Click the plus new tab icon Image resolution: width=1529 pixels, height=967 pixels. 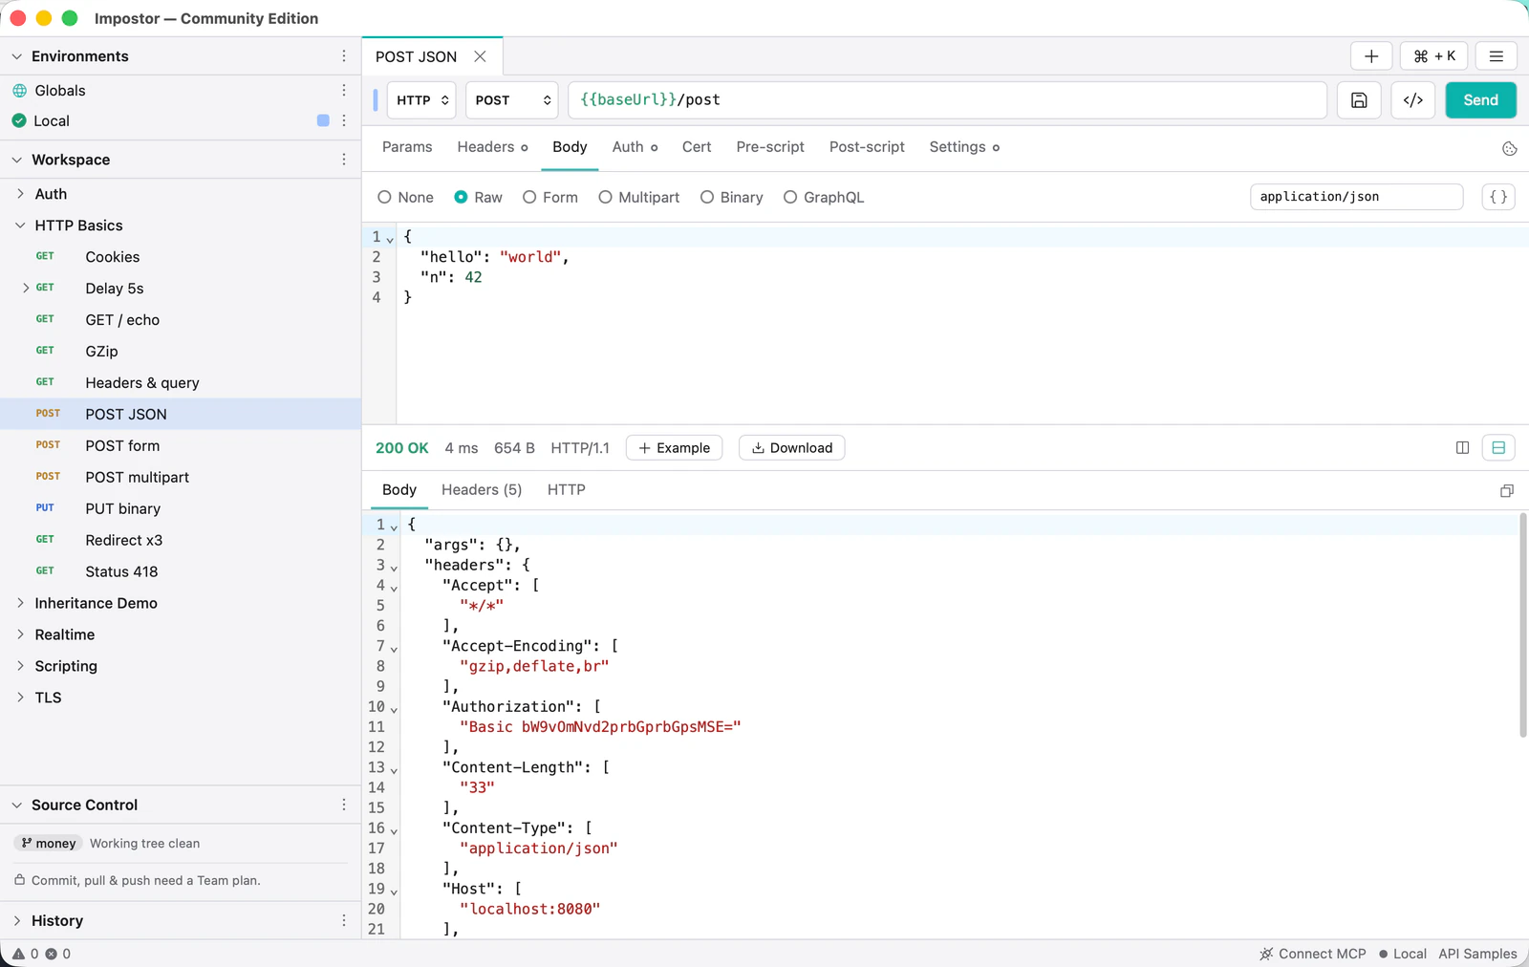pyautogui.click(x=1371, y=56)
